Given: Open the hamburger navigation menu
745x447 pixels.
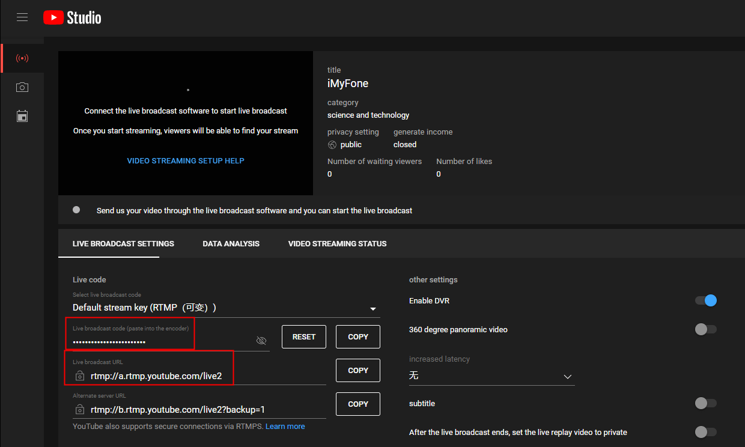Looking at the screenshot, I should (22, 17).
